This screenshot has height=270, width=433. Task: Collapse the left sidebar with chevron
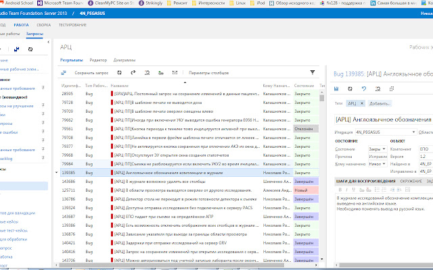(x=49, y=42)
